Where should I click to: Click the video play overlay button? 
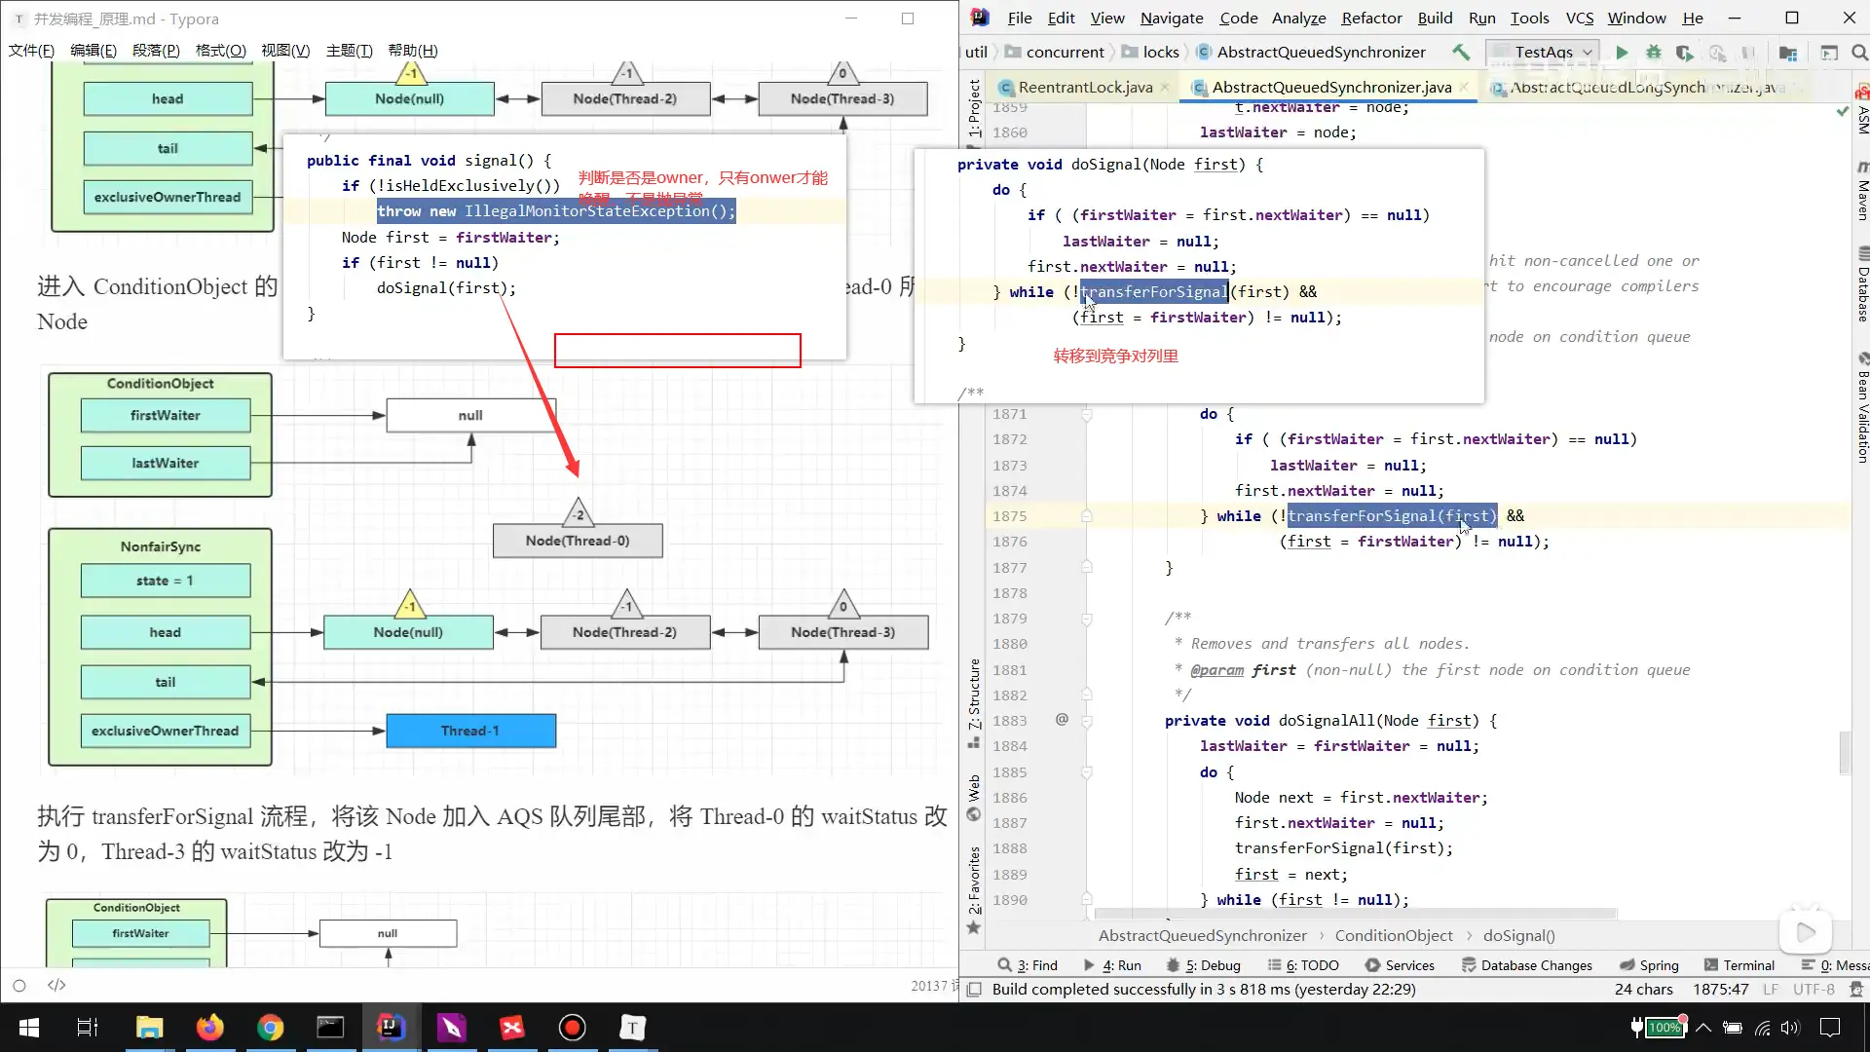(x=1806, y=932)
